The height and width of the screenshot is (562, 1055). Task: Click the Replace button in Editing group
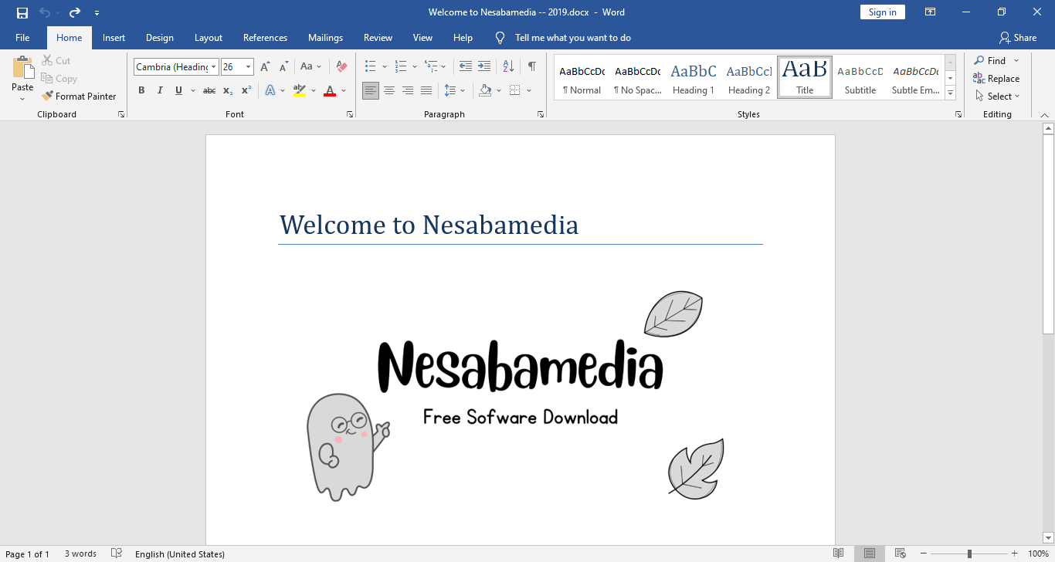[996, 79]
